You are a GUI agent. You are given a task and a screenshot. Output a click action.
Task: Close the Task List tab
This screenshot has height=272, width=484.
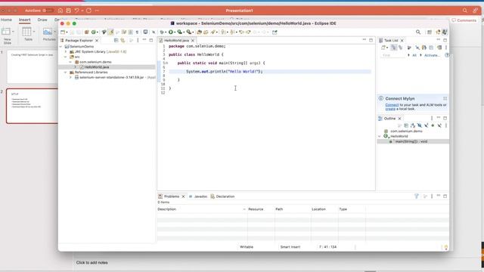(402, 40)
